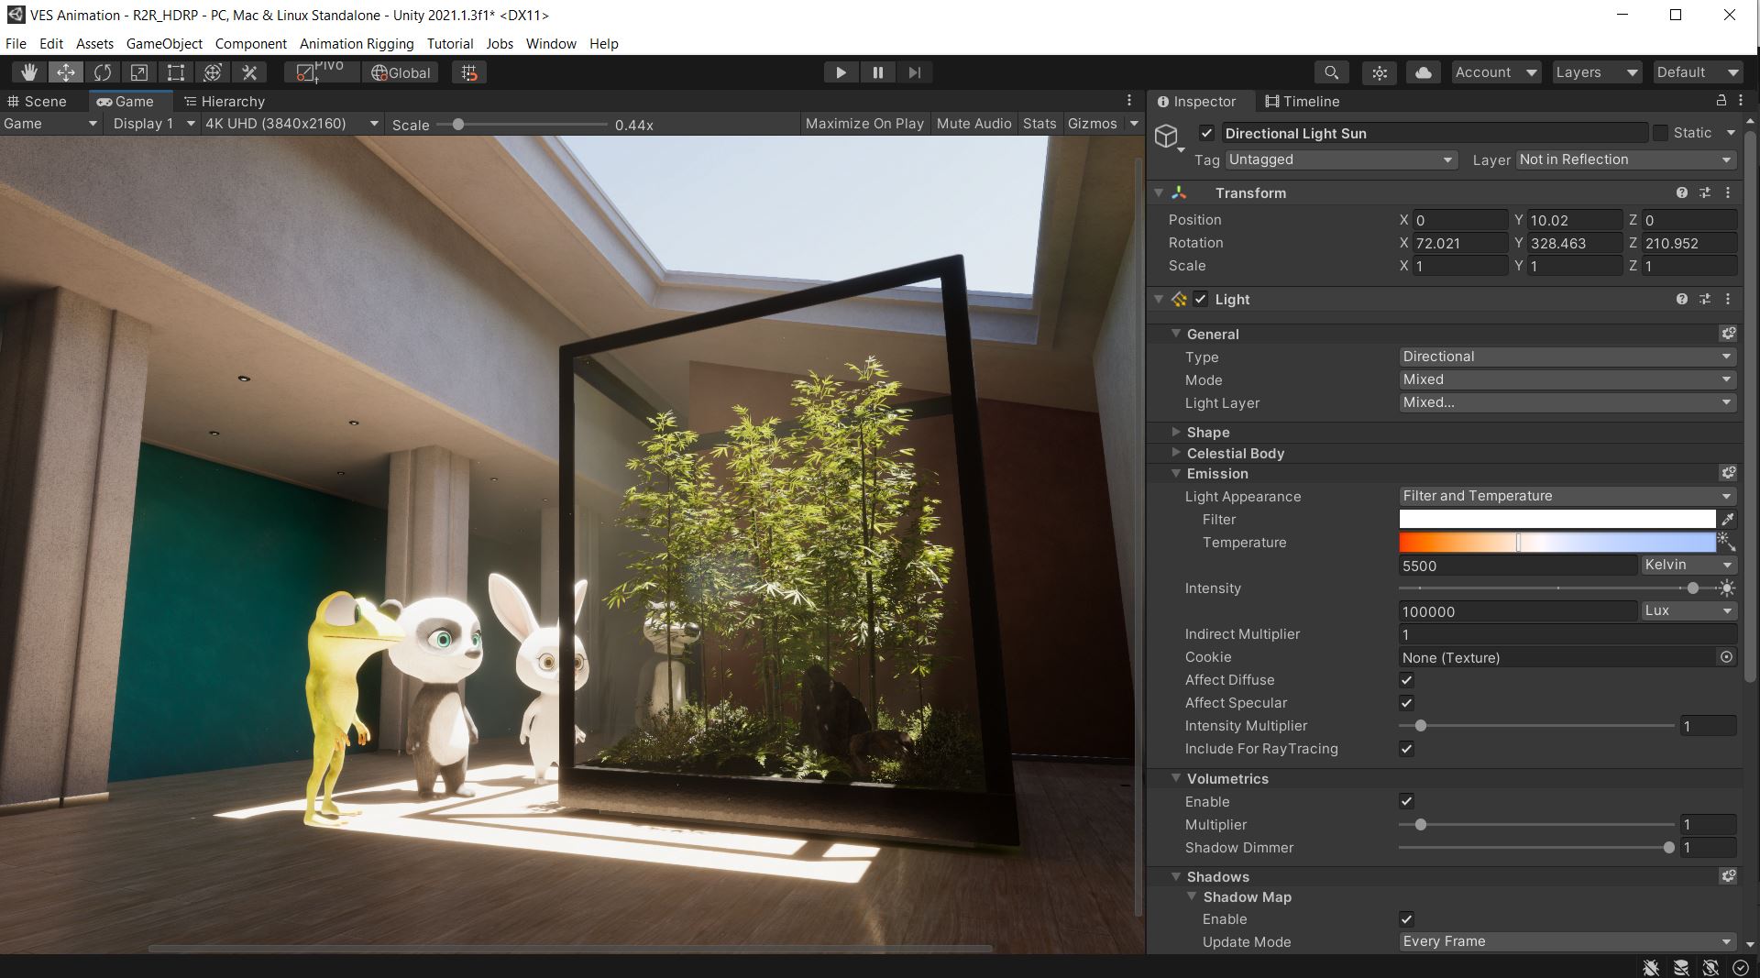Click the Intensity value input field
Screen dimensions: 1760x978
(1517, 611)
